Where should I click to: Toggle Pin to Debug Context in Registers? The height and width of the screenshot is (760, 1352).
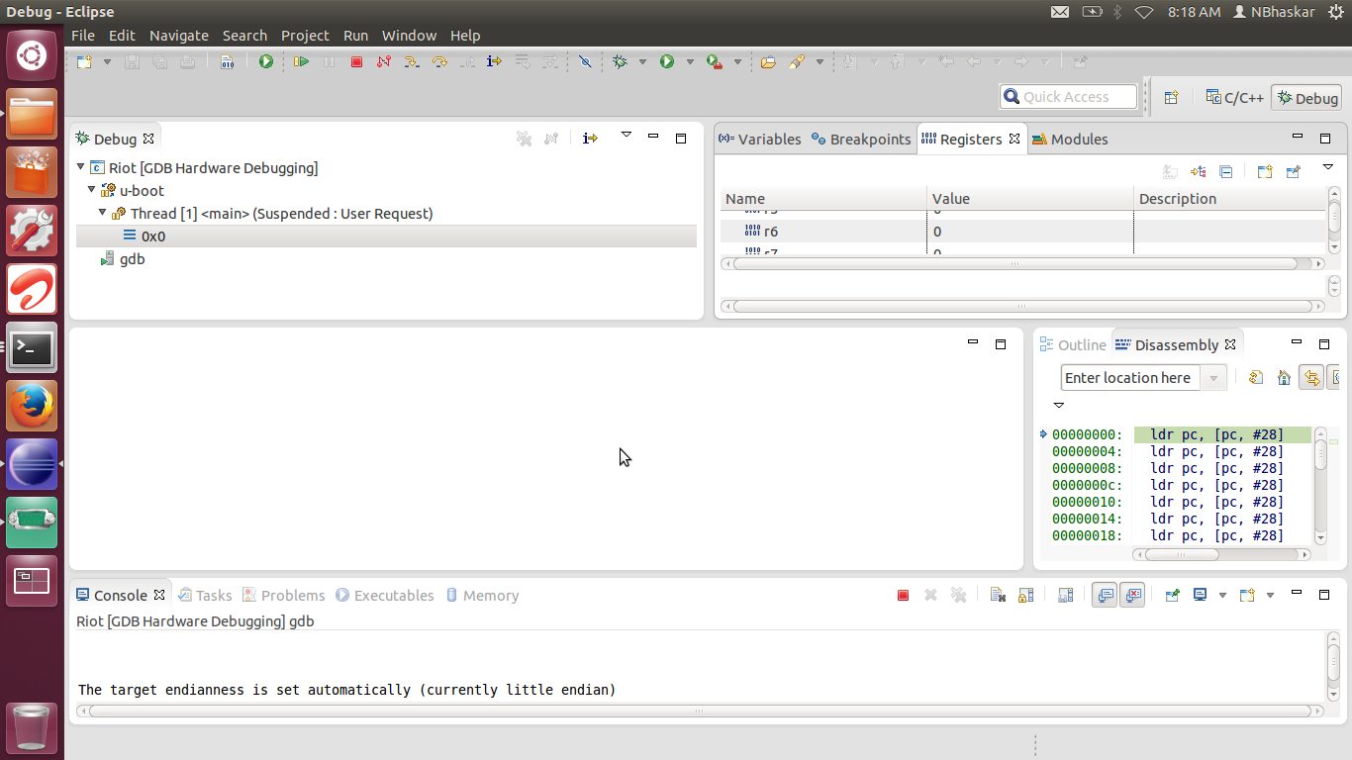(x=1293, y=171)
